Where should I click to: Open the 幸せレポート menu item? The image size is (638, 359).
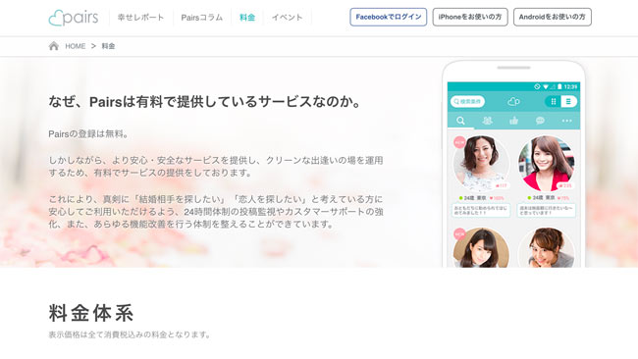(x=140, y=18)
